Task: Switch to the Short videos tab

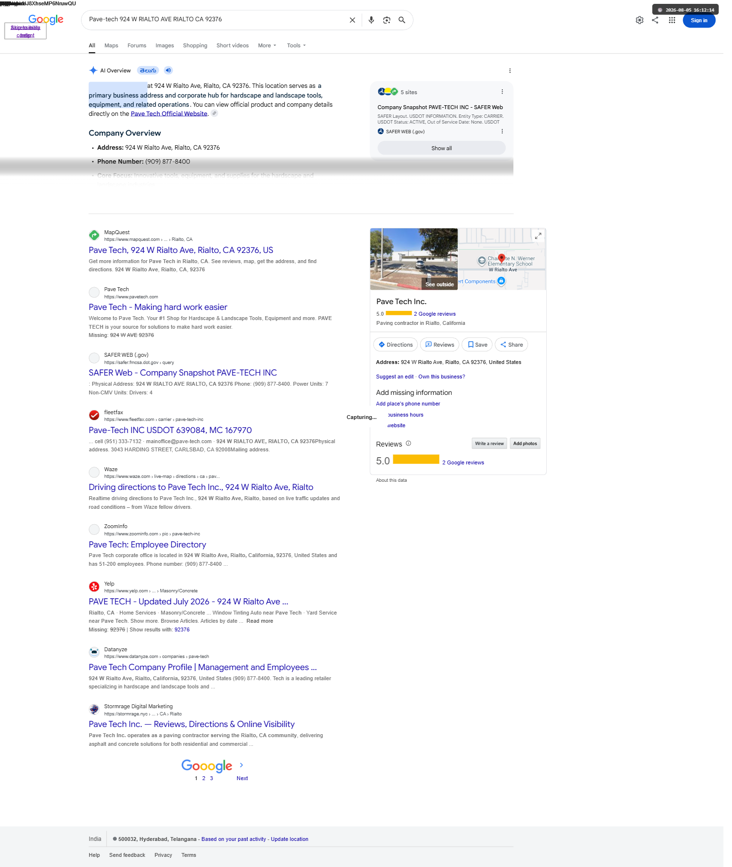Action: click(x=233, y=45)
